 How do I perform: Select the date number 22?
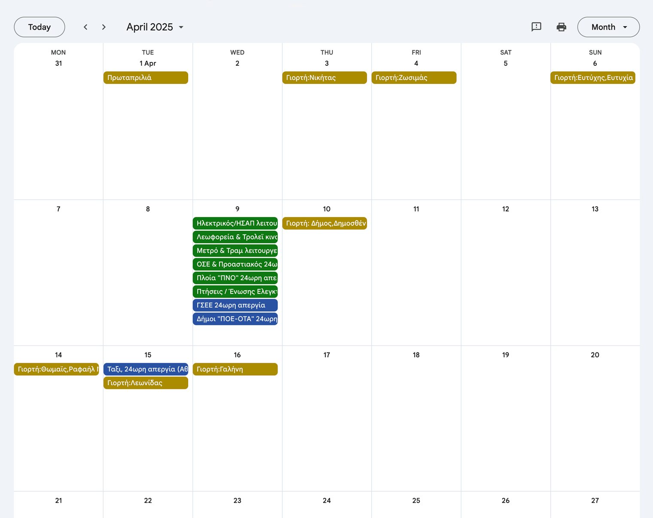[x=148, y=501]
